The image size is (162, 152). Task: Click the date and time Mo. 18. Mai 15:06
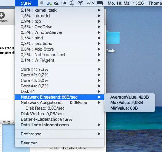(x=126, y=3)
